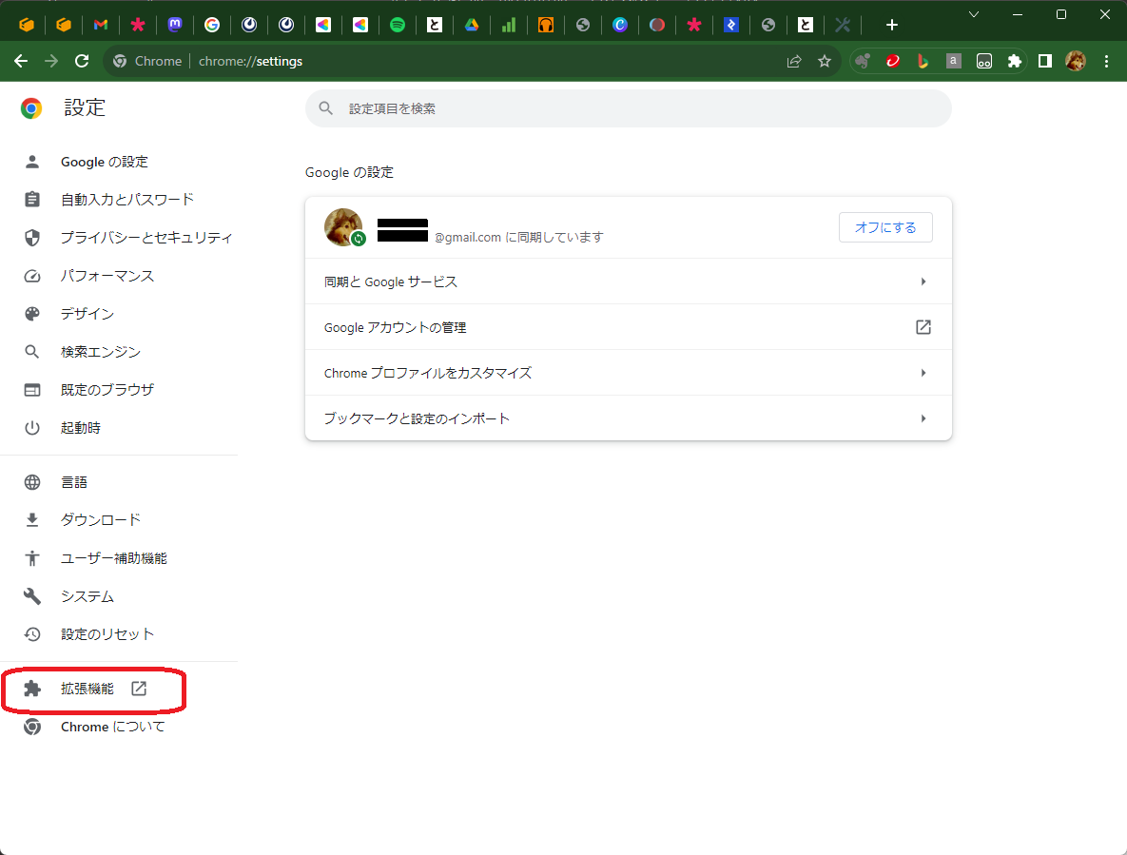
Task: Open a new browser tab
Action: tap(891, 24)
